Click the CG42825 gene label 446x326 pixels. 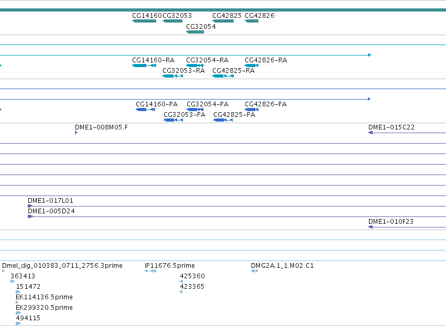[227, 16]
